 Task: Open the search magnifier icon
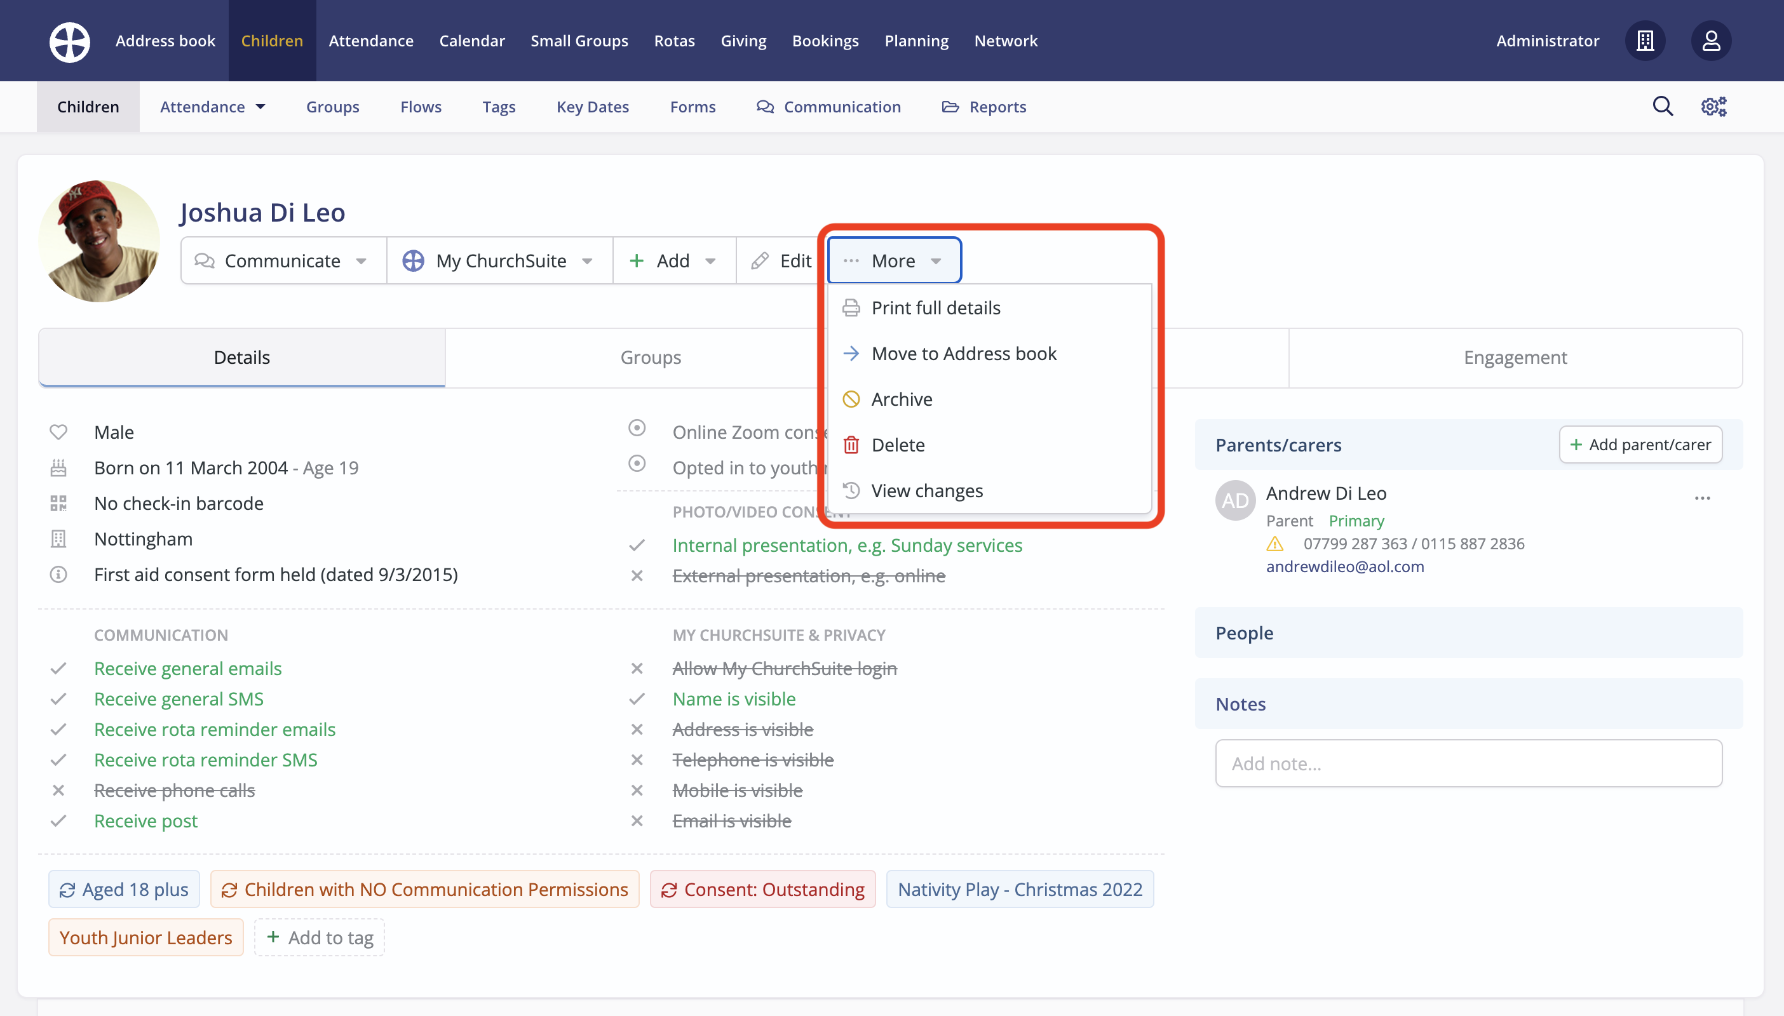(1663, 107)
